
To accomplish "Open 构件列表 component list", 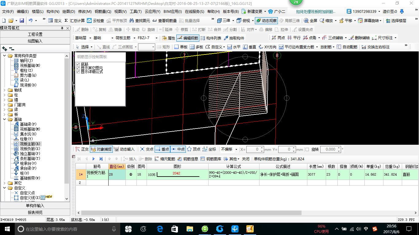I will 211,38.
